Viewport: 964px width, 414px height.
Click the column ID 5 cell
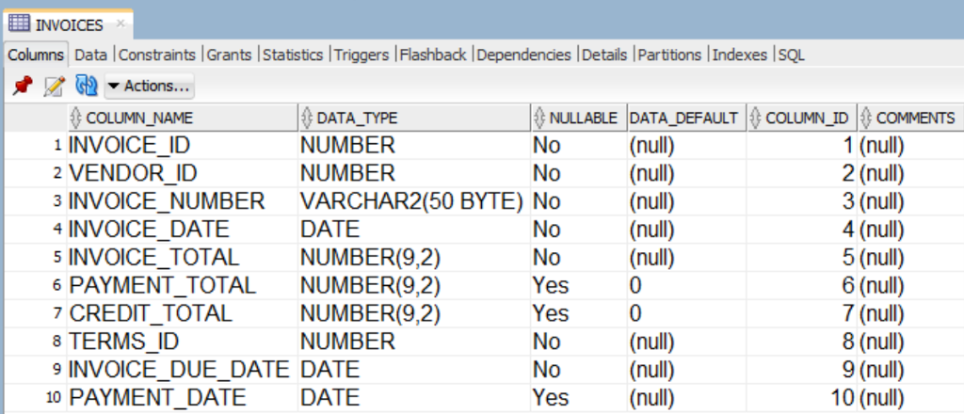coord(802,258)
